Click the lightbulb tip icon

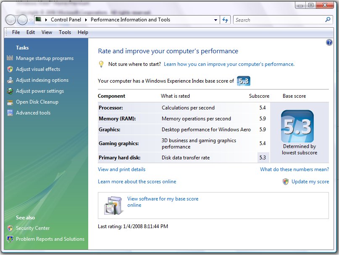click(101, 64)
